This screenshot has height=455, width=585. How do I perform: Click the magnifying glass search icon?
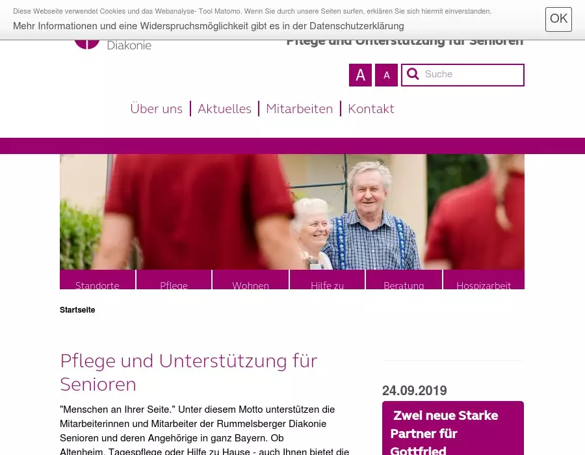pyautogui.click(x=413, y=74)
